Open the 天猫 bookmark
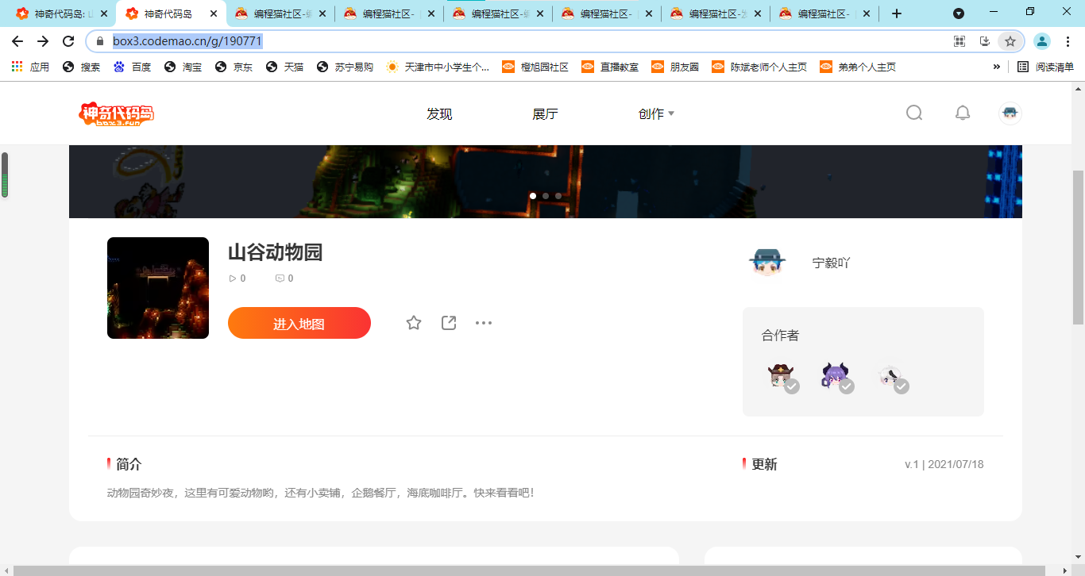Screen dimensions: 1085x576 click(284, 67)
